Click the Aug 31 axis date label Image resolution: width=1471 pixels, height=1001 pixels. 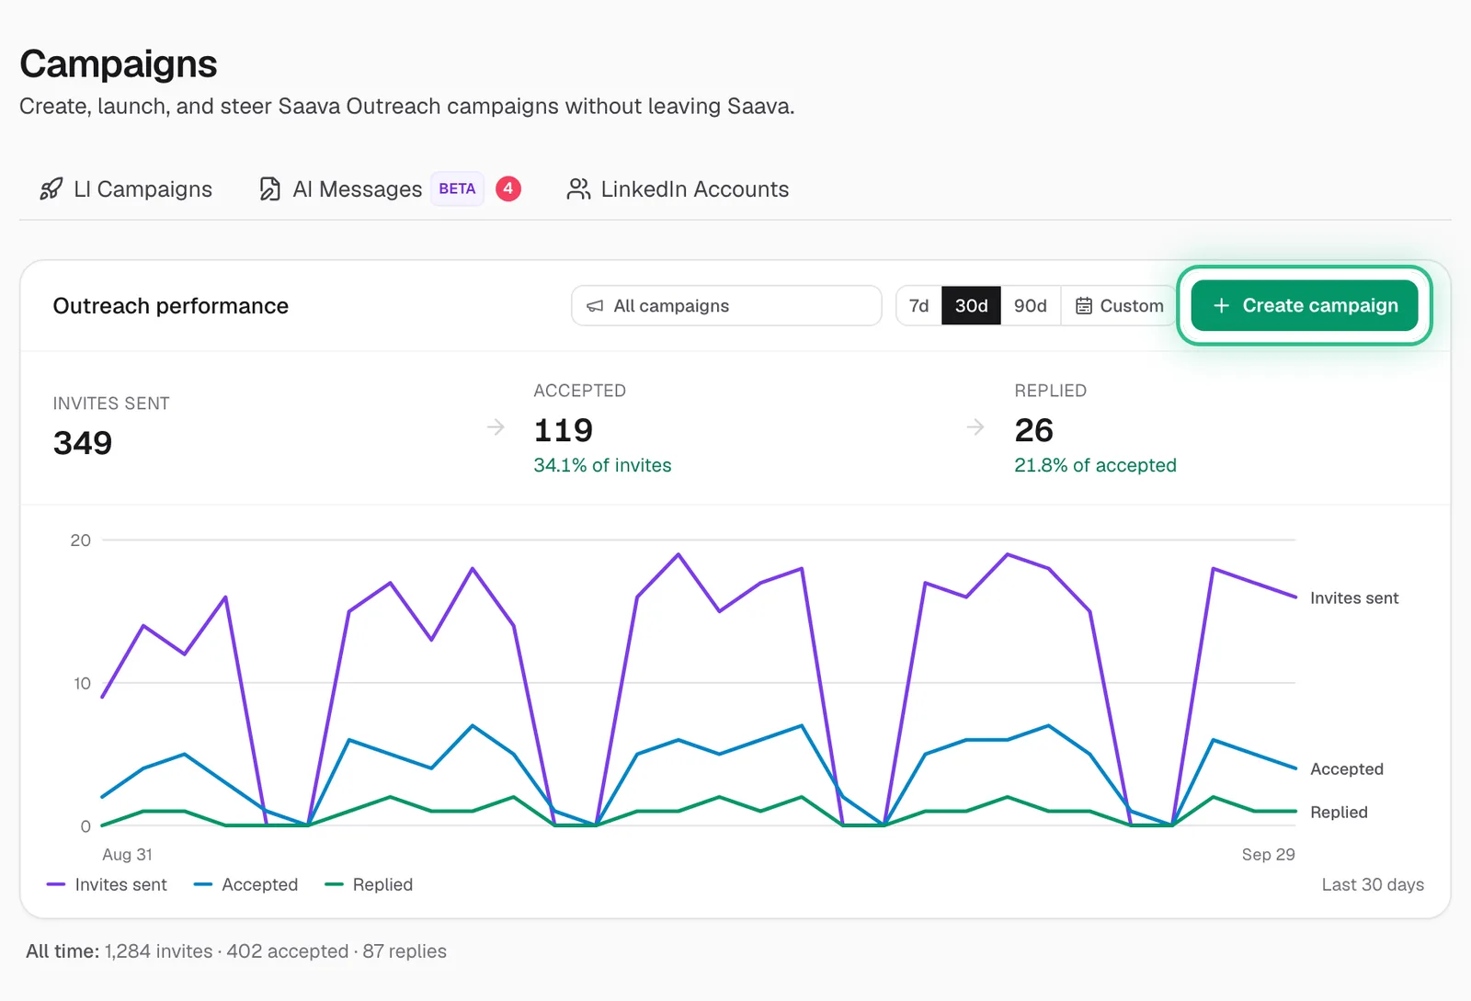(x=127, y=855)
